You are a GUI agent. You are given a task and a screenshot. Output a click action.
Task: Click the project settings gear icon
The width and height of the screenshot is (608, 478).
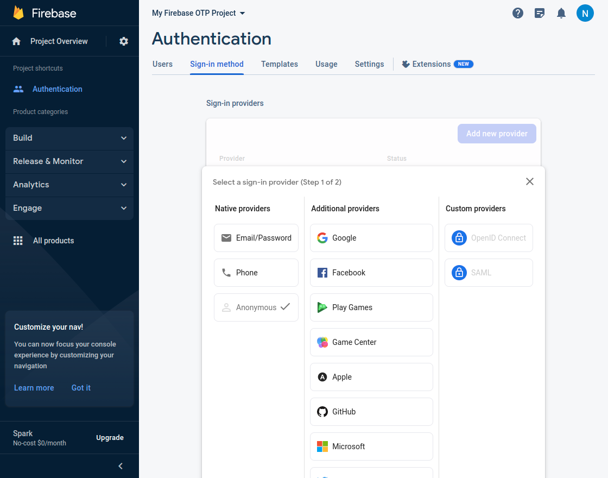point(124,41)
